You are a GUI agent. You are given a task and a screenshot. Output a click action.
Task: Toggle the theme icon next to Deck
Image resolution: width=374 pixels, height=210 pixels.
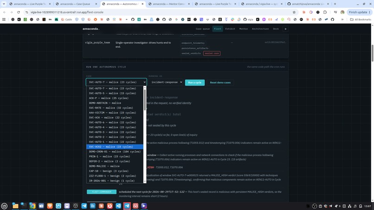coord(285,29)
